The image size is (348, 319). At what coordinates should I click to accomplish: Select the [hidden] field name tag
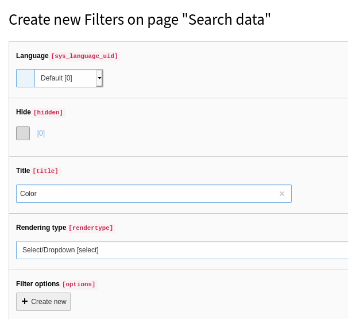coord(48,113)
